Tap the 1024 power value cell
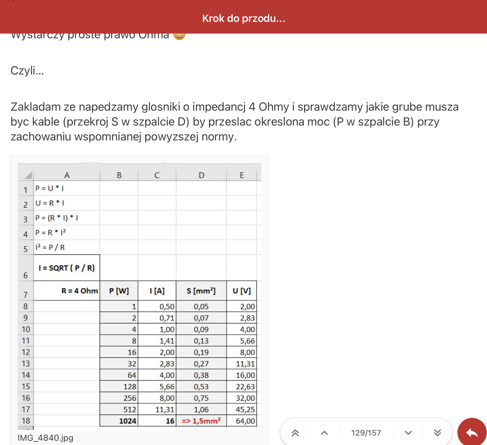487x445 pixels. coord(119,421)
